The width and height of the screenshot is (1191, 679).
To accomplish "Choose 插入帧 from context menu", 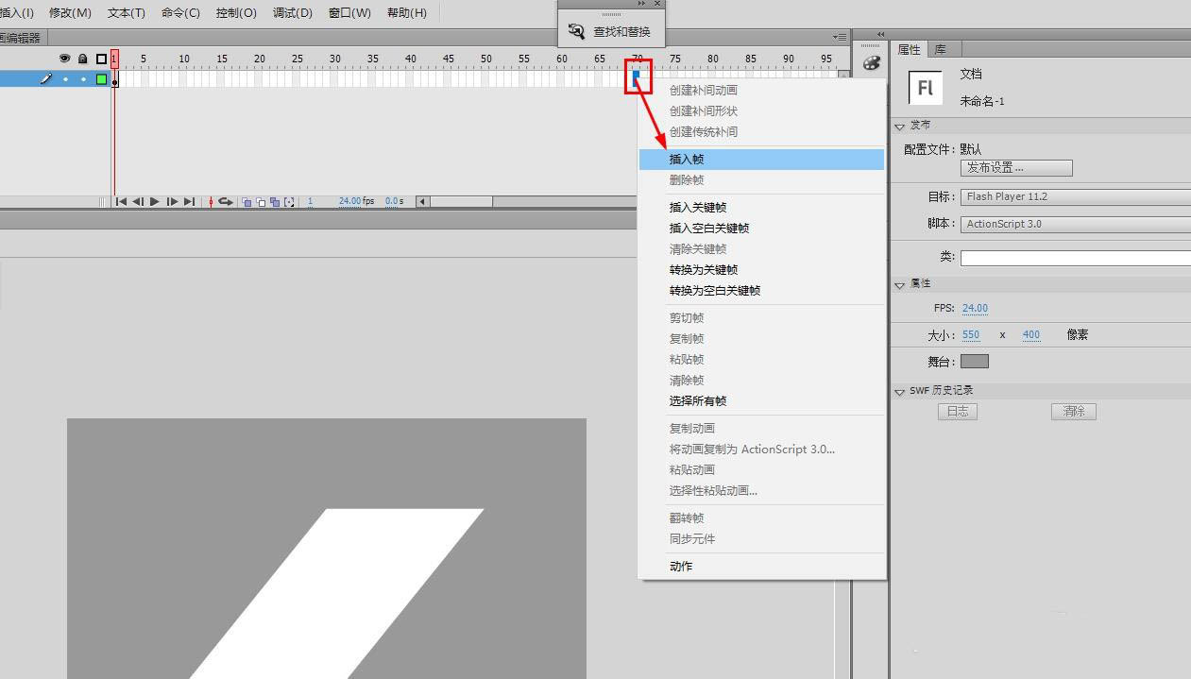I will coord(761,160).
